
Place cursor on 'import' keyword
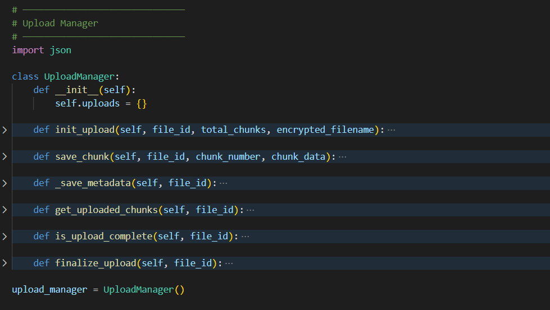coord(28,50)
